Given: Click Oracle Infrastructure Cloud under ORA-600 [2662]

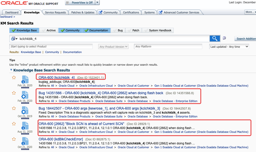Looking at the screenshot, I should (x=96, y=132).
